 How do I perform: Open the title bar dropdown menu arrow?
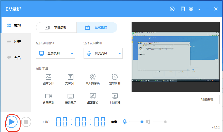(x=199, y=9)
